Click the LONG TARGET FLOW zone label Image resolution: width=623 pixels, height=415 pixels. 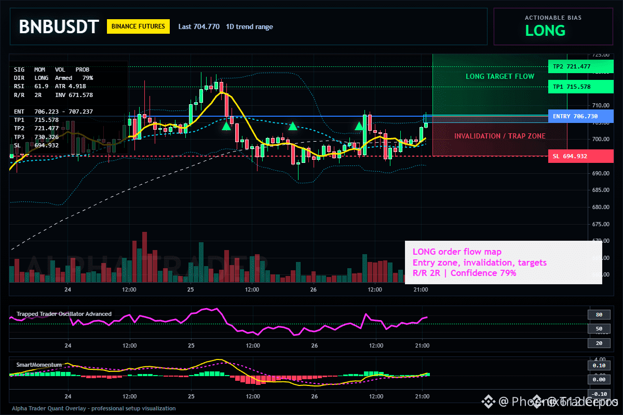pyautogui.click(x=500, y=76)
